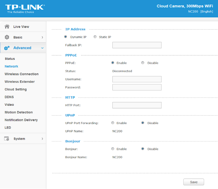Disable PPPoE with its radio button

143,63
